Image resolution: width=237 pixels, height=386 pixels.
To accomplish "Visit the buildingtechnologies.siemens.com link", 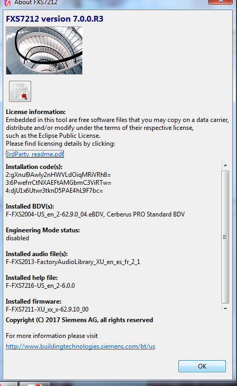I will 80,346.
